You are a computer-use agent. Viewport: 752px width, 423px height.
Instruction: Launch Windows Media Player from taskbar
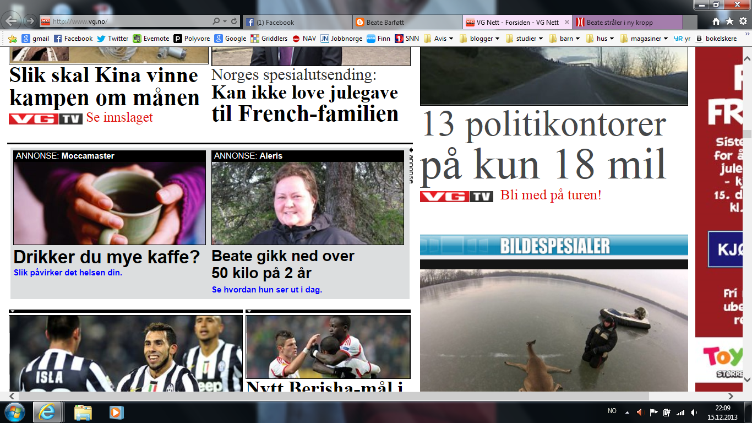116,412
